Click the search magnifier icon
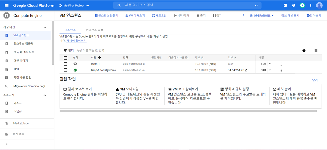The width and height of the screenshot is (327, 150). (119, 6)
